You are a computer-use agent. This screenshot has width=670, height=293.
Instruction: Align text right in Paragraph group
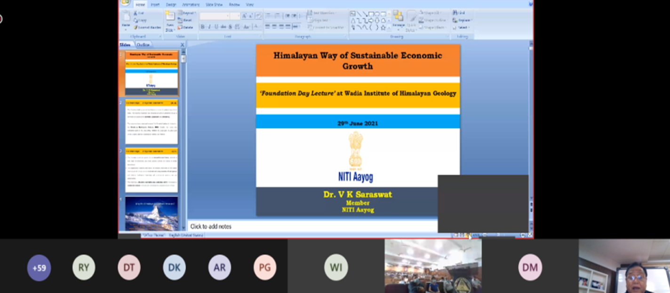click(x=281, y=26)
